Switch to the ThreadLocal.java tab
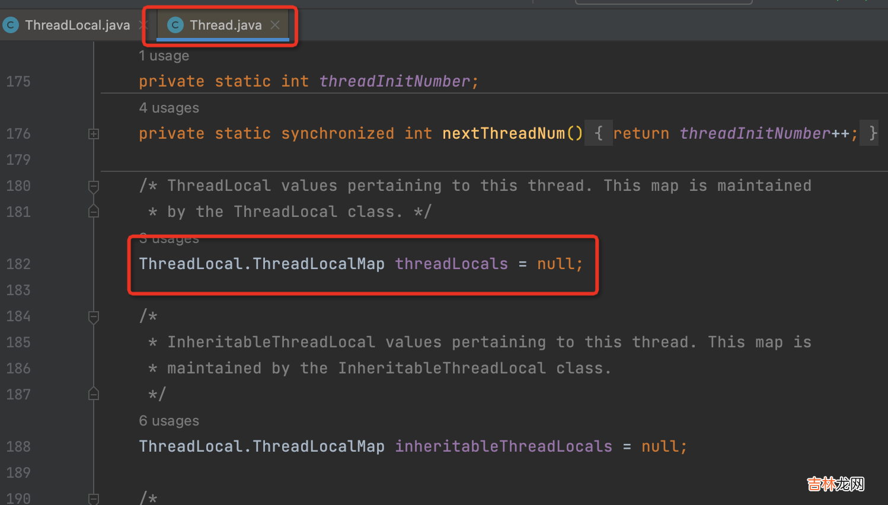 [x=77, y=25]
